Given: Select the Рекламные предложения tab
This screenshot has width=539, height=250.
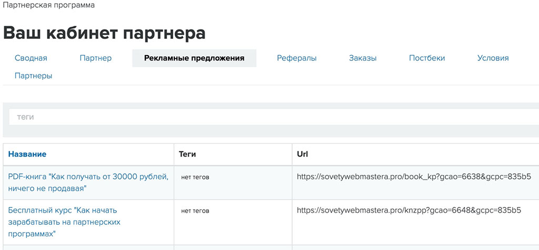Looking at the screenshot, I should [x=194, y=58].
